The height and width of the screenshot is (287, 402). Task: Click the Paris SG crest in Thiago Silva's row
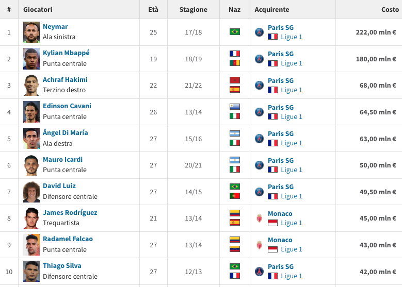coord(259,272)
